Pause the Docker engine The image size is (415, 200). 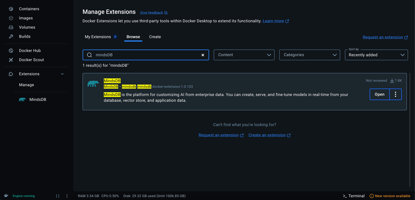click(58, 196)
